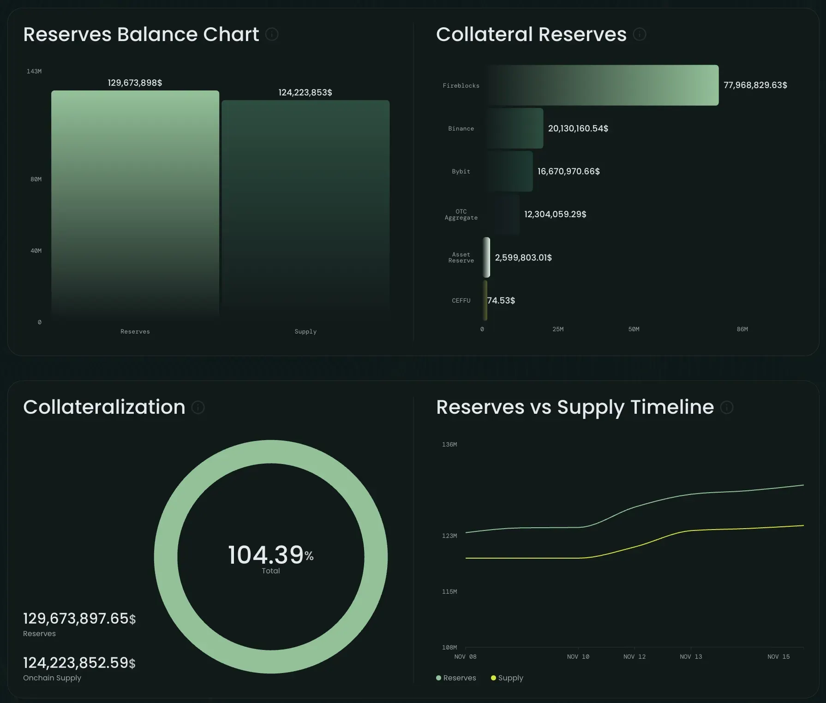Click info icon beside Collateral Reserves
Image resolution: width=826 pixels, height=703 pixels.
click(639, 34)
